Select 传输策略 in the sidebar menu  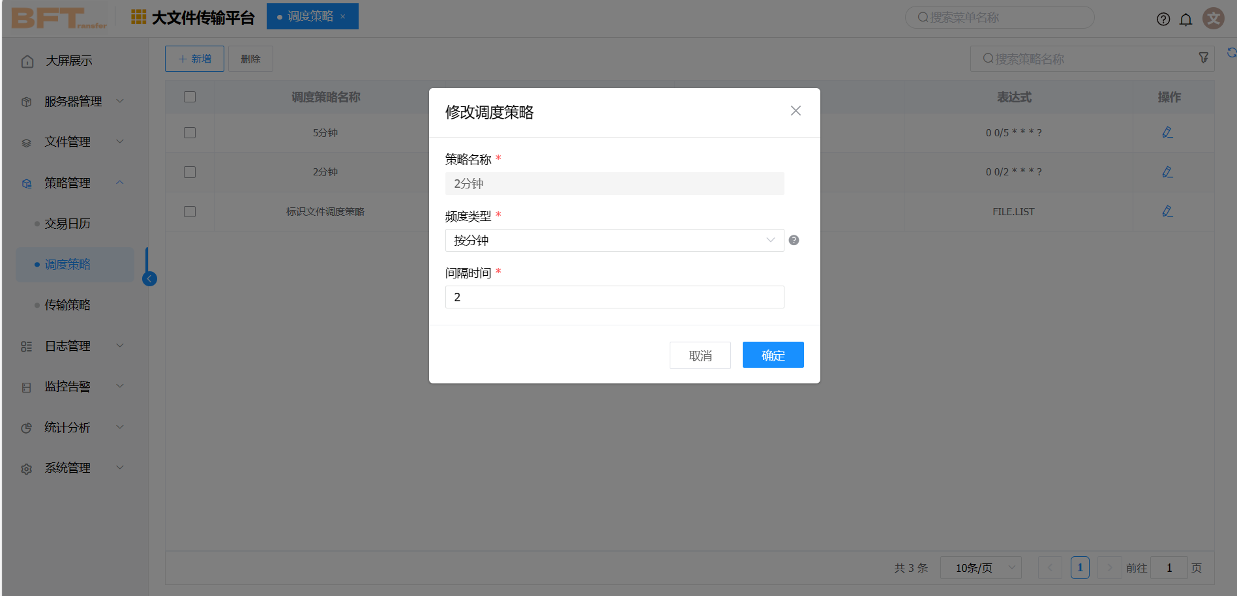click(67, 305)
